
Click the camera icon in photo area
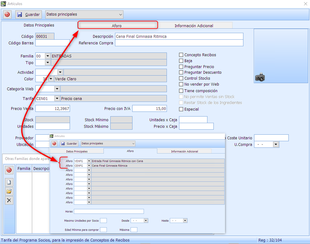click(x=260, y=77)
